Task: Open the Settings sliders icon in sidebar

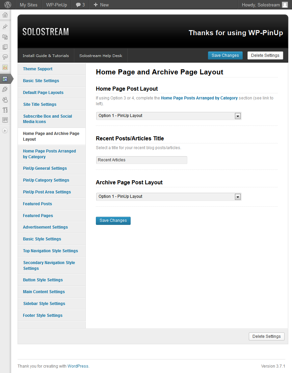Action: tap(5, 120)
